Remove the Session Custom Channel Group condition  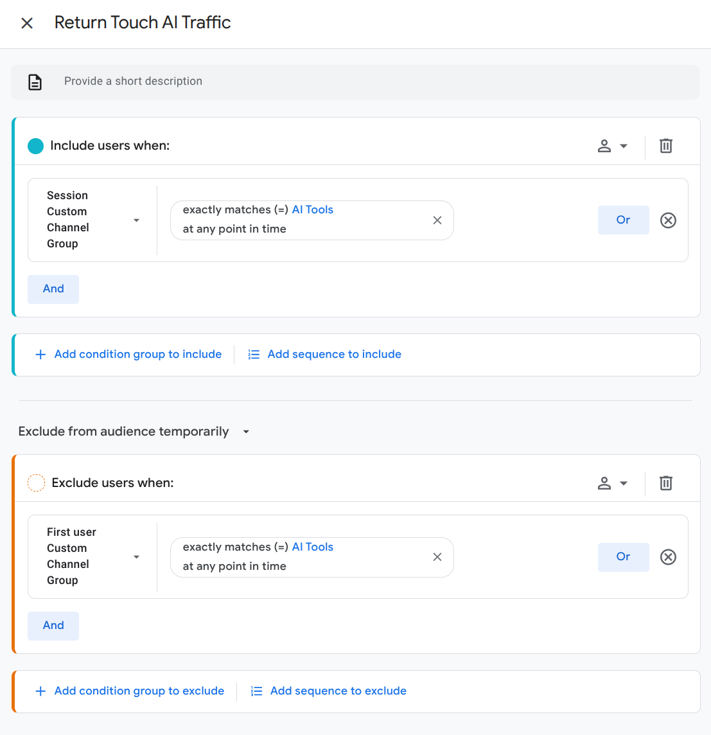668,220
